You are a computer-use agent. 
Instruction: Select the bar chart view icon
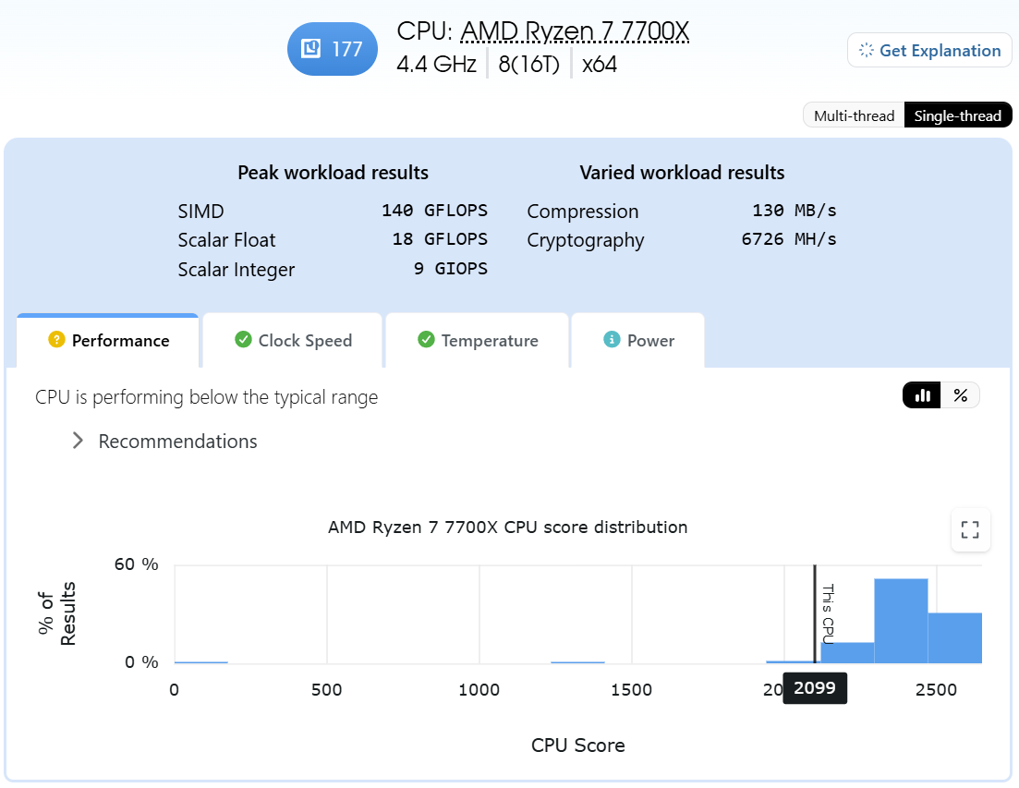point(921,395)
